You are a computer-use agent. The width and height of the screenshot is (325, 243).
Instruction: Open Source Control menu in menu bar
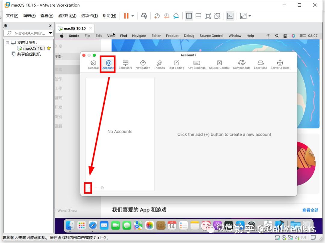(x=212, y=36)
